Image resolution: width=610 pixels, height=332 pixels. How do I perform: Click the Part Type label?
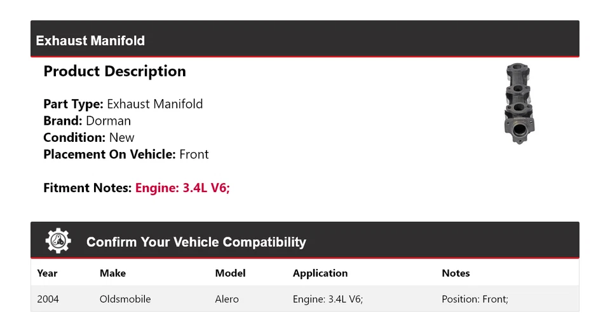(x=73, y=104)
